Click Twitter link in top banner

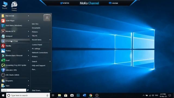click(x=65, y=3)
